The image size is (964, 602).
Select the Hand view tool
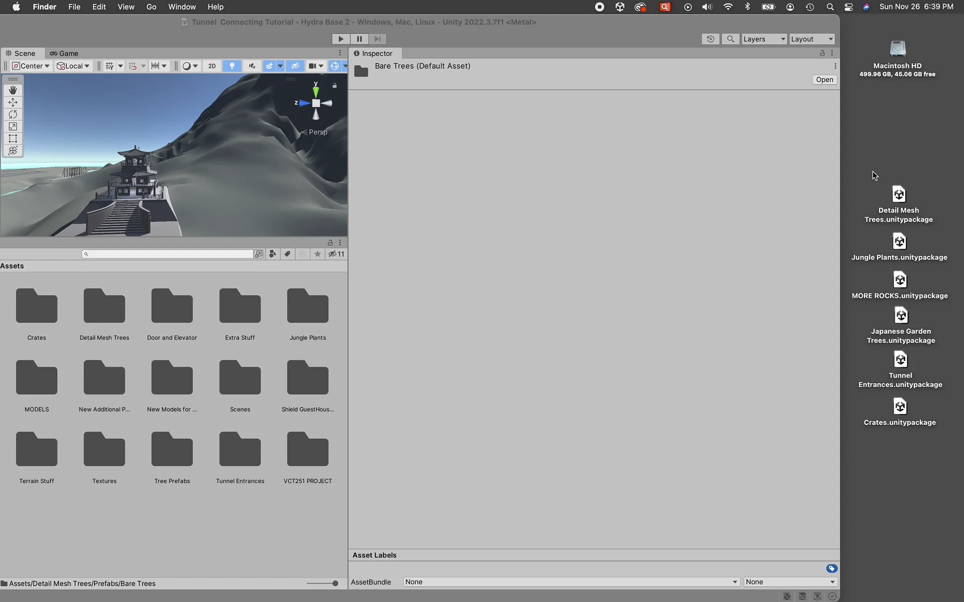[13, 90]
